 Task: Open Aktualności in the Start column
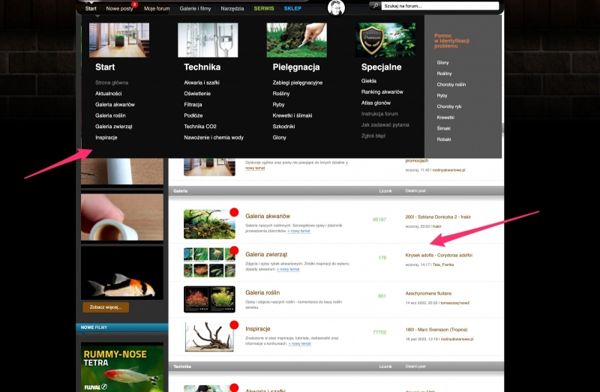[x=108, y=93]
